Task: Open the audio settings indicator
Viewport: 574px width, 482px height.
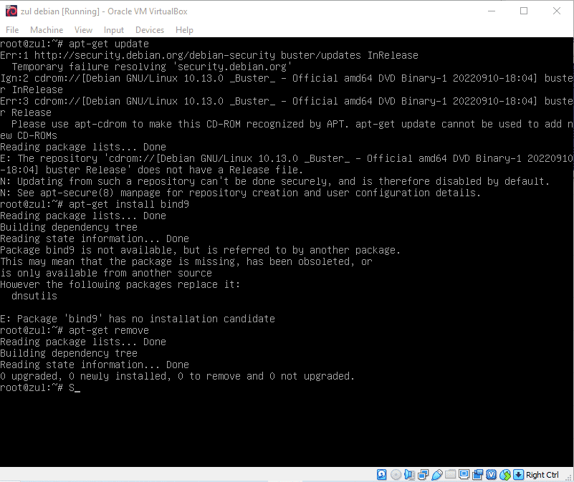Action: pos(409,475)
